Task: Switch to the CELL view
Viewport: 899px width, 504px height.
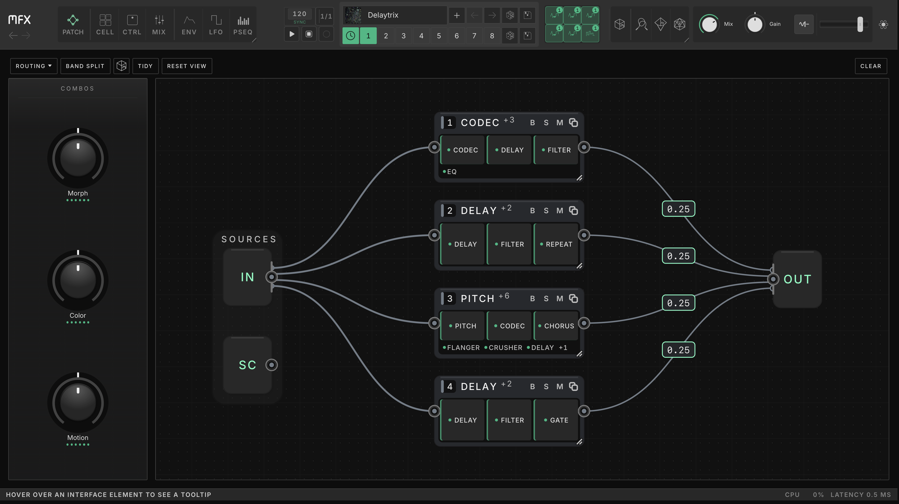Action: click(x=105, y=24)
